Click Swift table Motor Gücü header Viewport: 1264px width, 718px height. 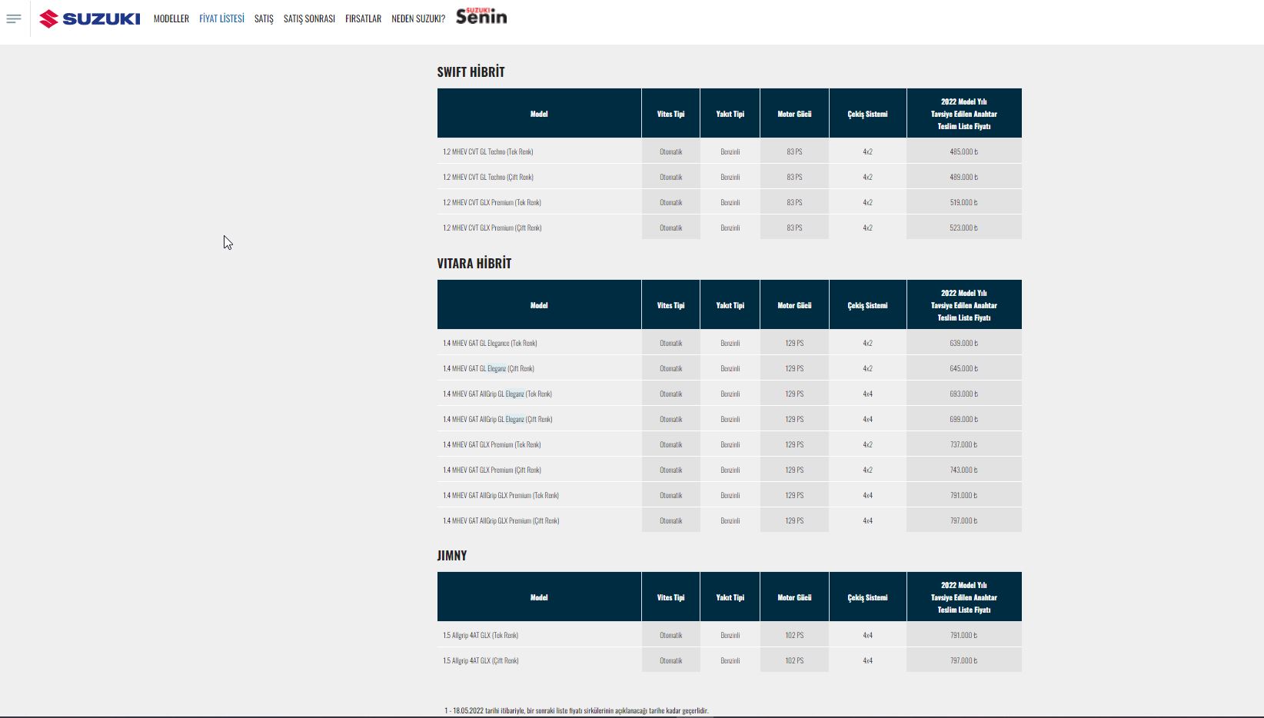tap(794, 113)
